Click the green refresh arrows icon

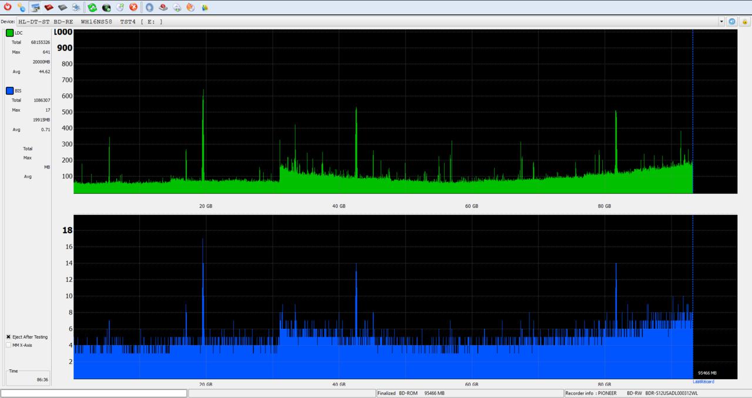pos(92,7)
